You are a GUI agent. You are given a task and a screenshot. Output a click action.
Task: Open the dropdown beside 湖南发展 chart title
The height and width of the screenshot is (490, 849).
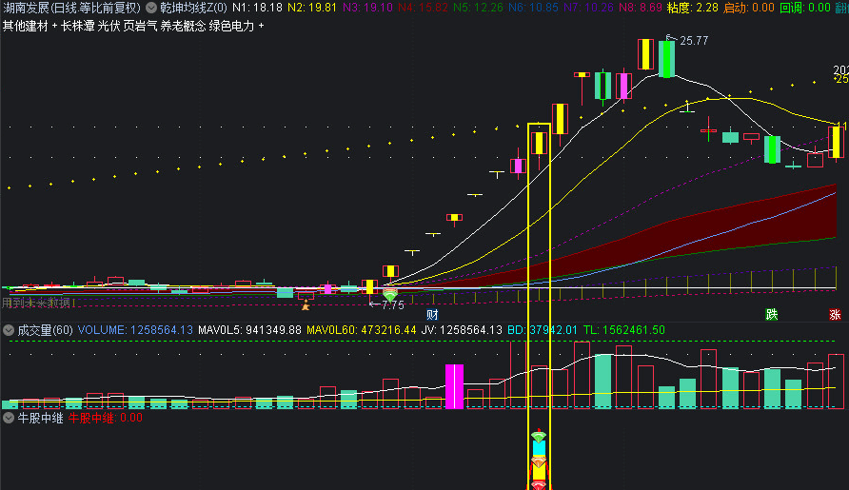(x=151, y=8)
